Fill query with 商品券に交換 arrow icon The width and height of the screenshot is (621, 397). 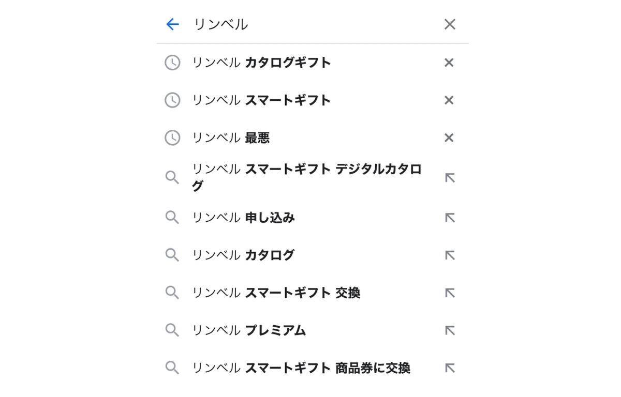click(450, 368)
